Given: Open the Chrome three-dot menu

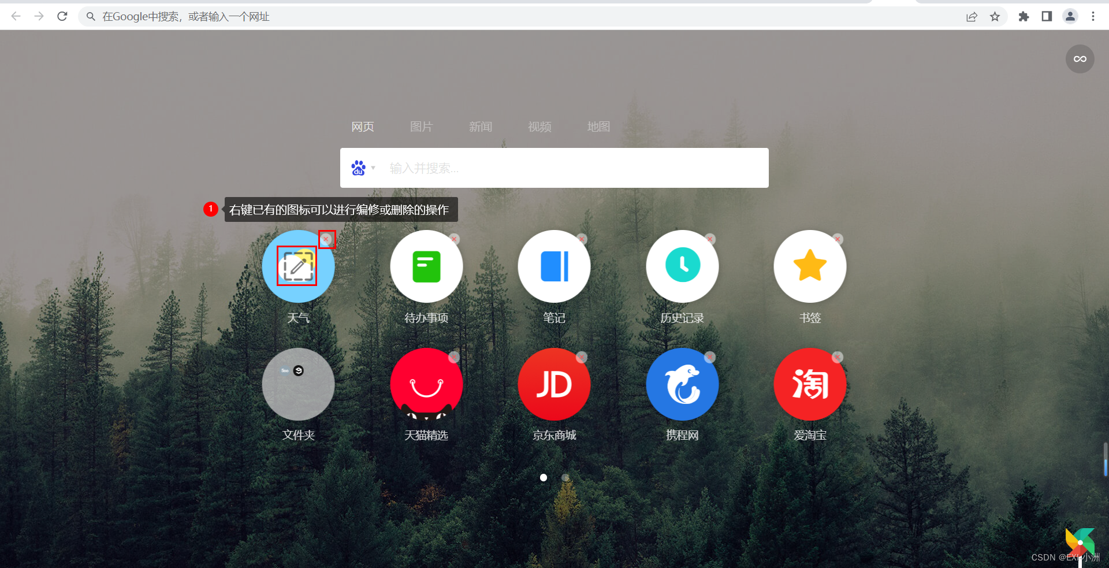Looking at the screenshot, I should (1093, 17).
